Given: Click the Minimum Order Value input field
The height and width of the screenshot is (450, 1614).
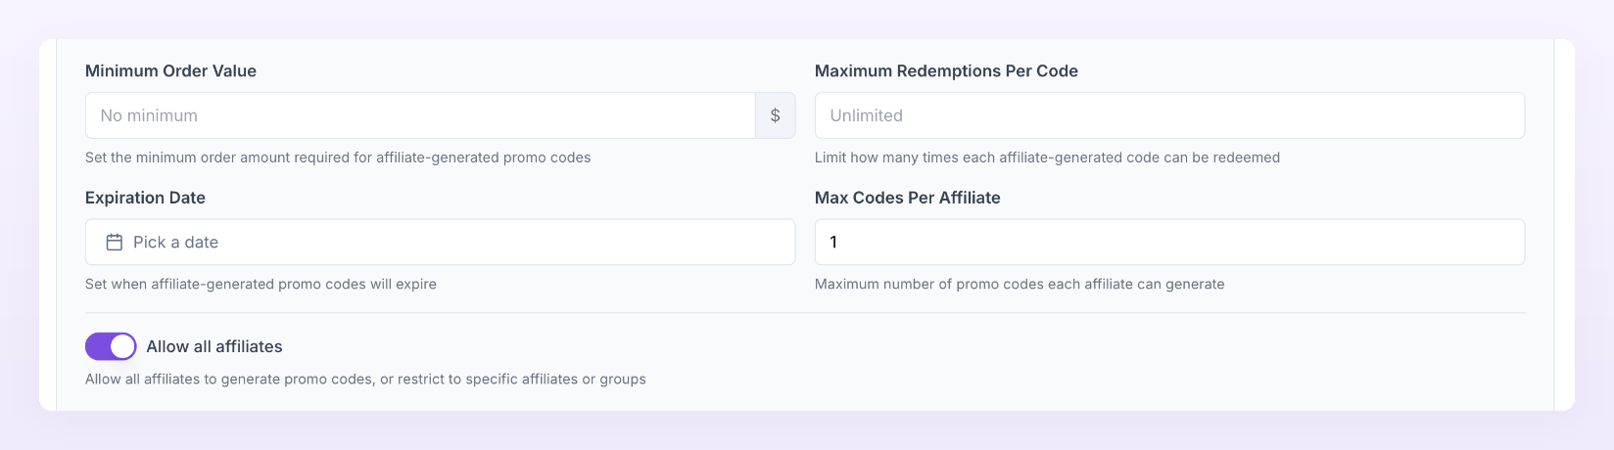Looking at the screenshot, I should click(420, 115).
